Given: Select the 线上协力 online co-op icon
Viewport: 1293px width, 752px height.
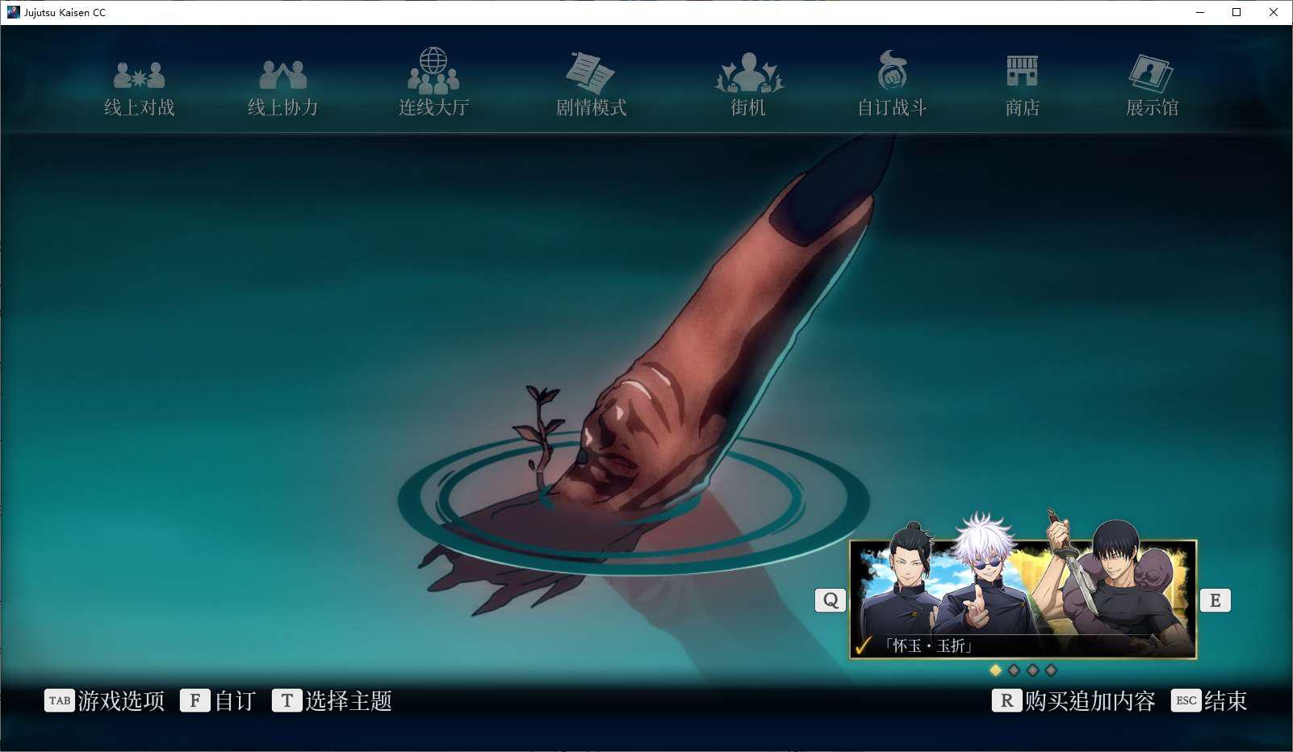Looking at the screenshot, I should (282, 76).
